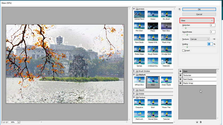
Task: Collapse the Texture filter folder
Action: coord(134,97)
